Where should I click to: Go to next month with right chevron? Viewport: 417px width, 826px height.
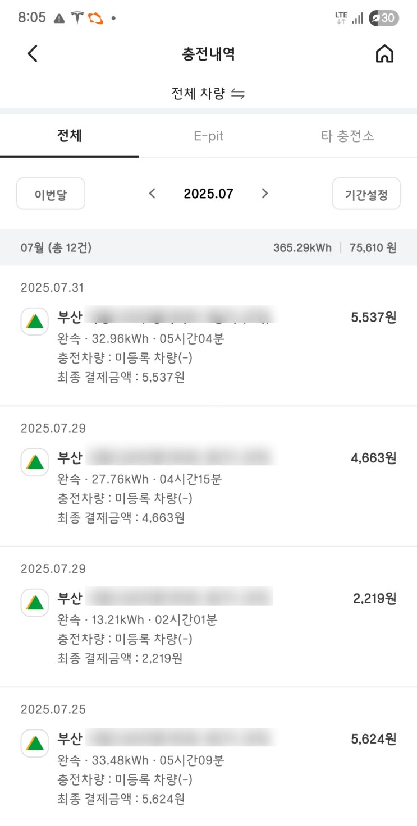point(265,194)
